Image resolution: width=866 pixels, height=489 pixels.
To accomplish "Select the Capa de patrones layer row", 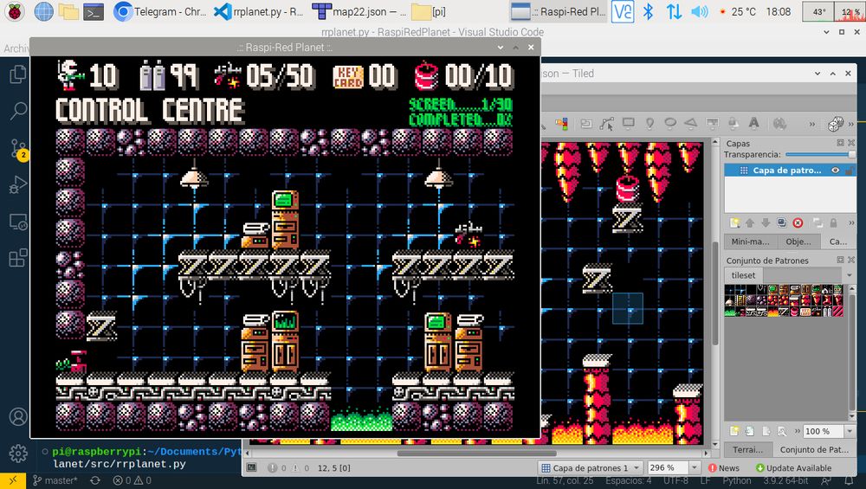I will 790,171.
